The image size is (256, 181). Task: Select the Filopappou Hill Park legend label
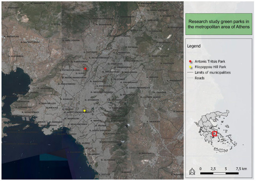210,67
